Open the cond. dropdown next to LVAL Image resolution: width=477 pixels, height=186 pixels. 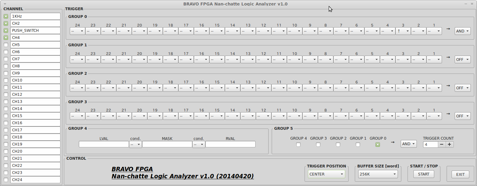[x=135, y=144]
